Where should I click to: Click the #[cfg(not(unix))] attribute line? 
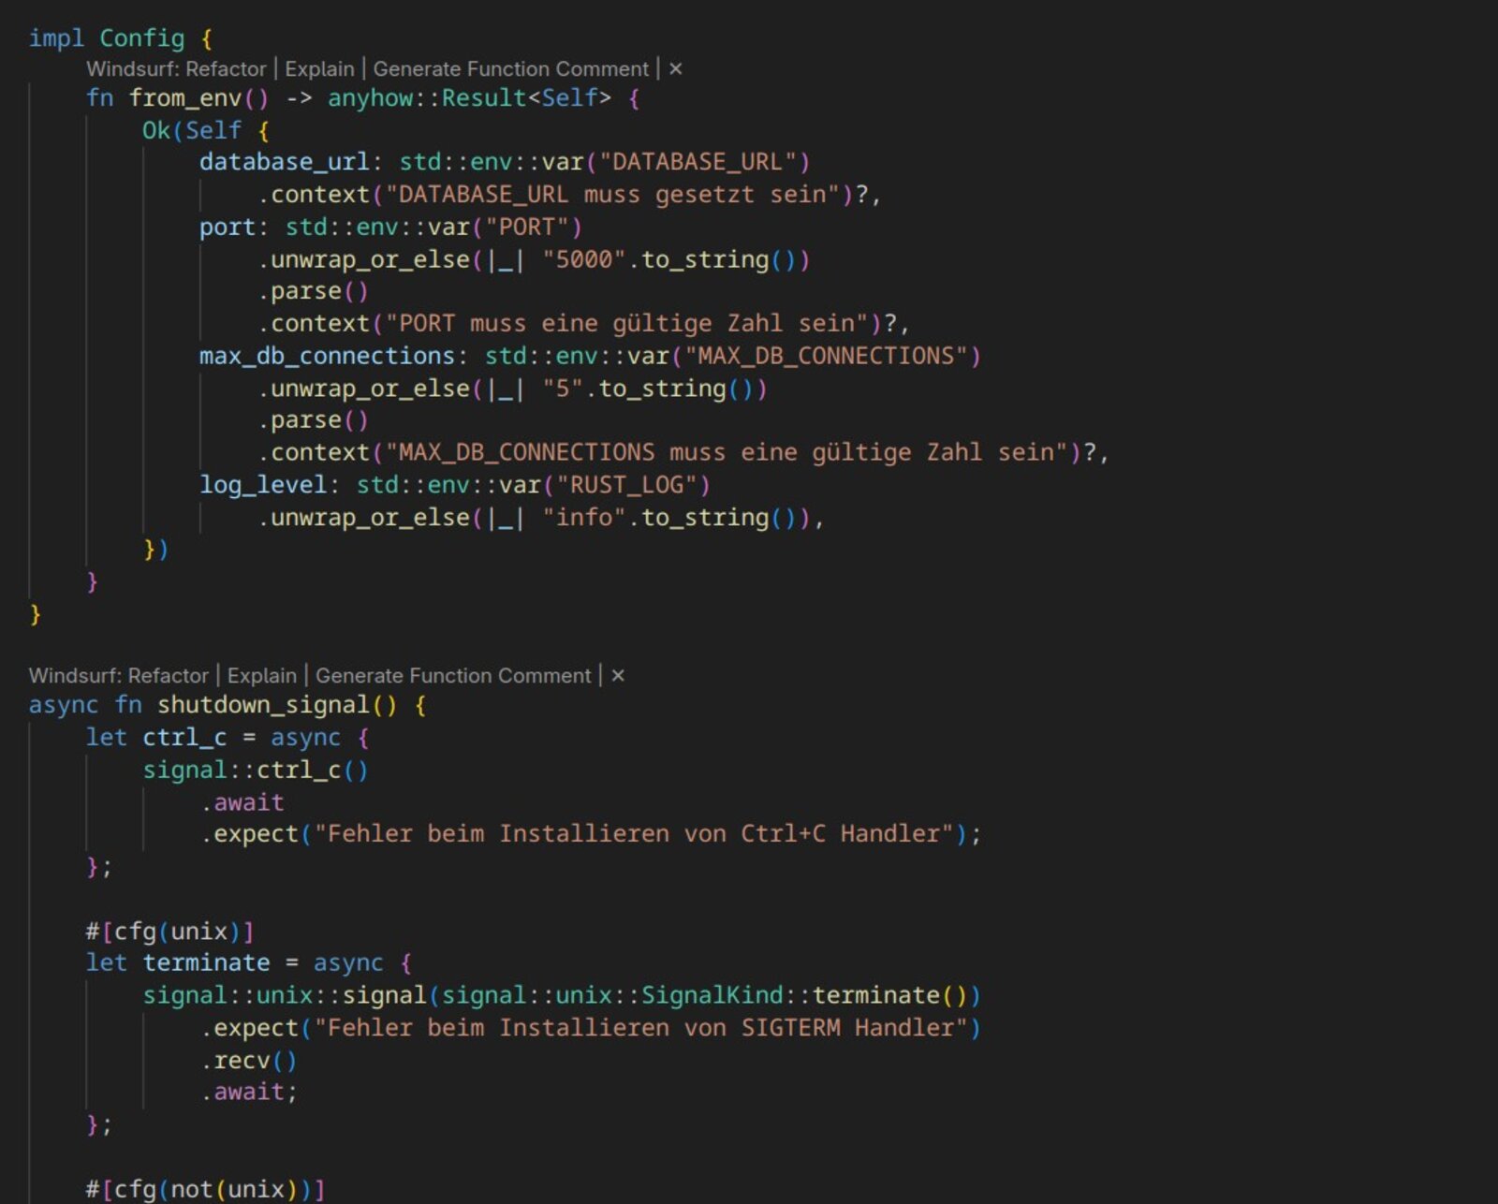pyautogui.click(x=205, y=1189)
